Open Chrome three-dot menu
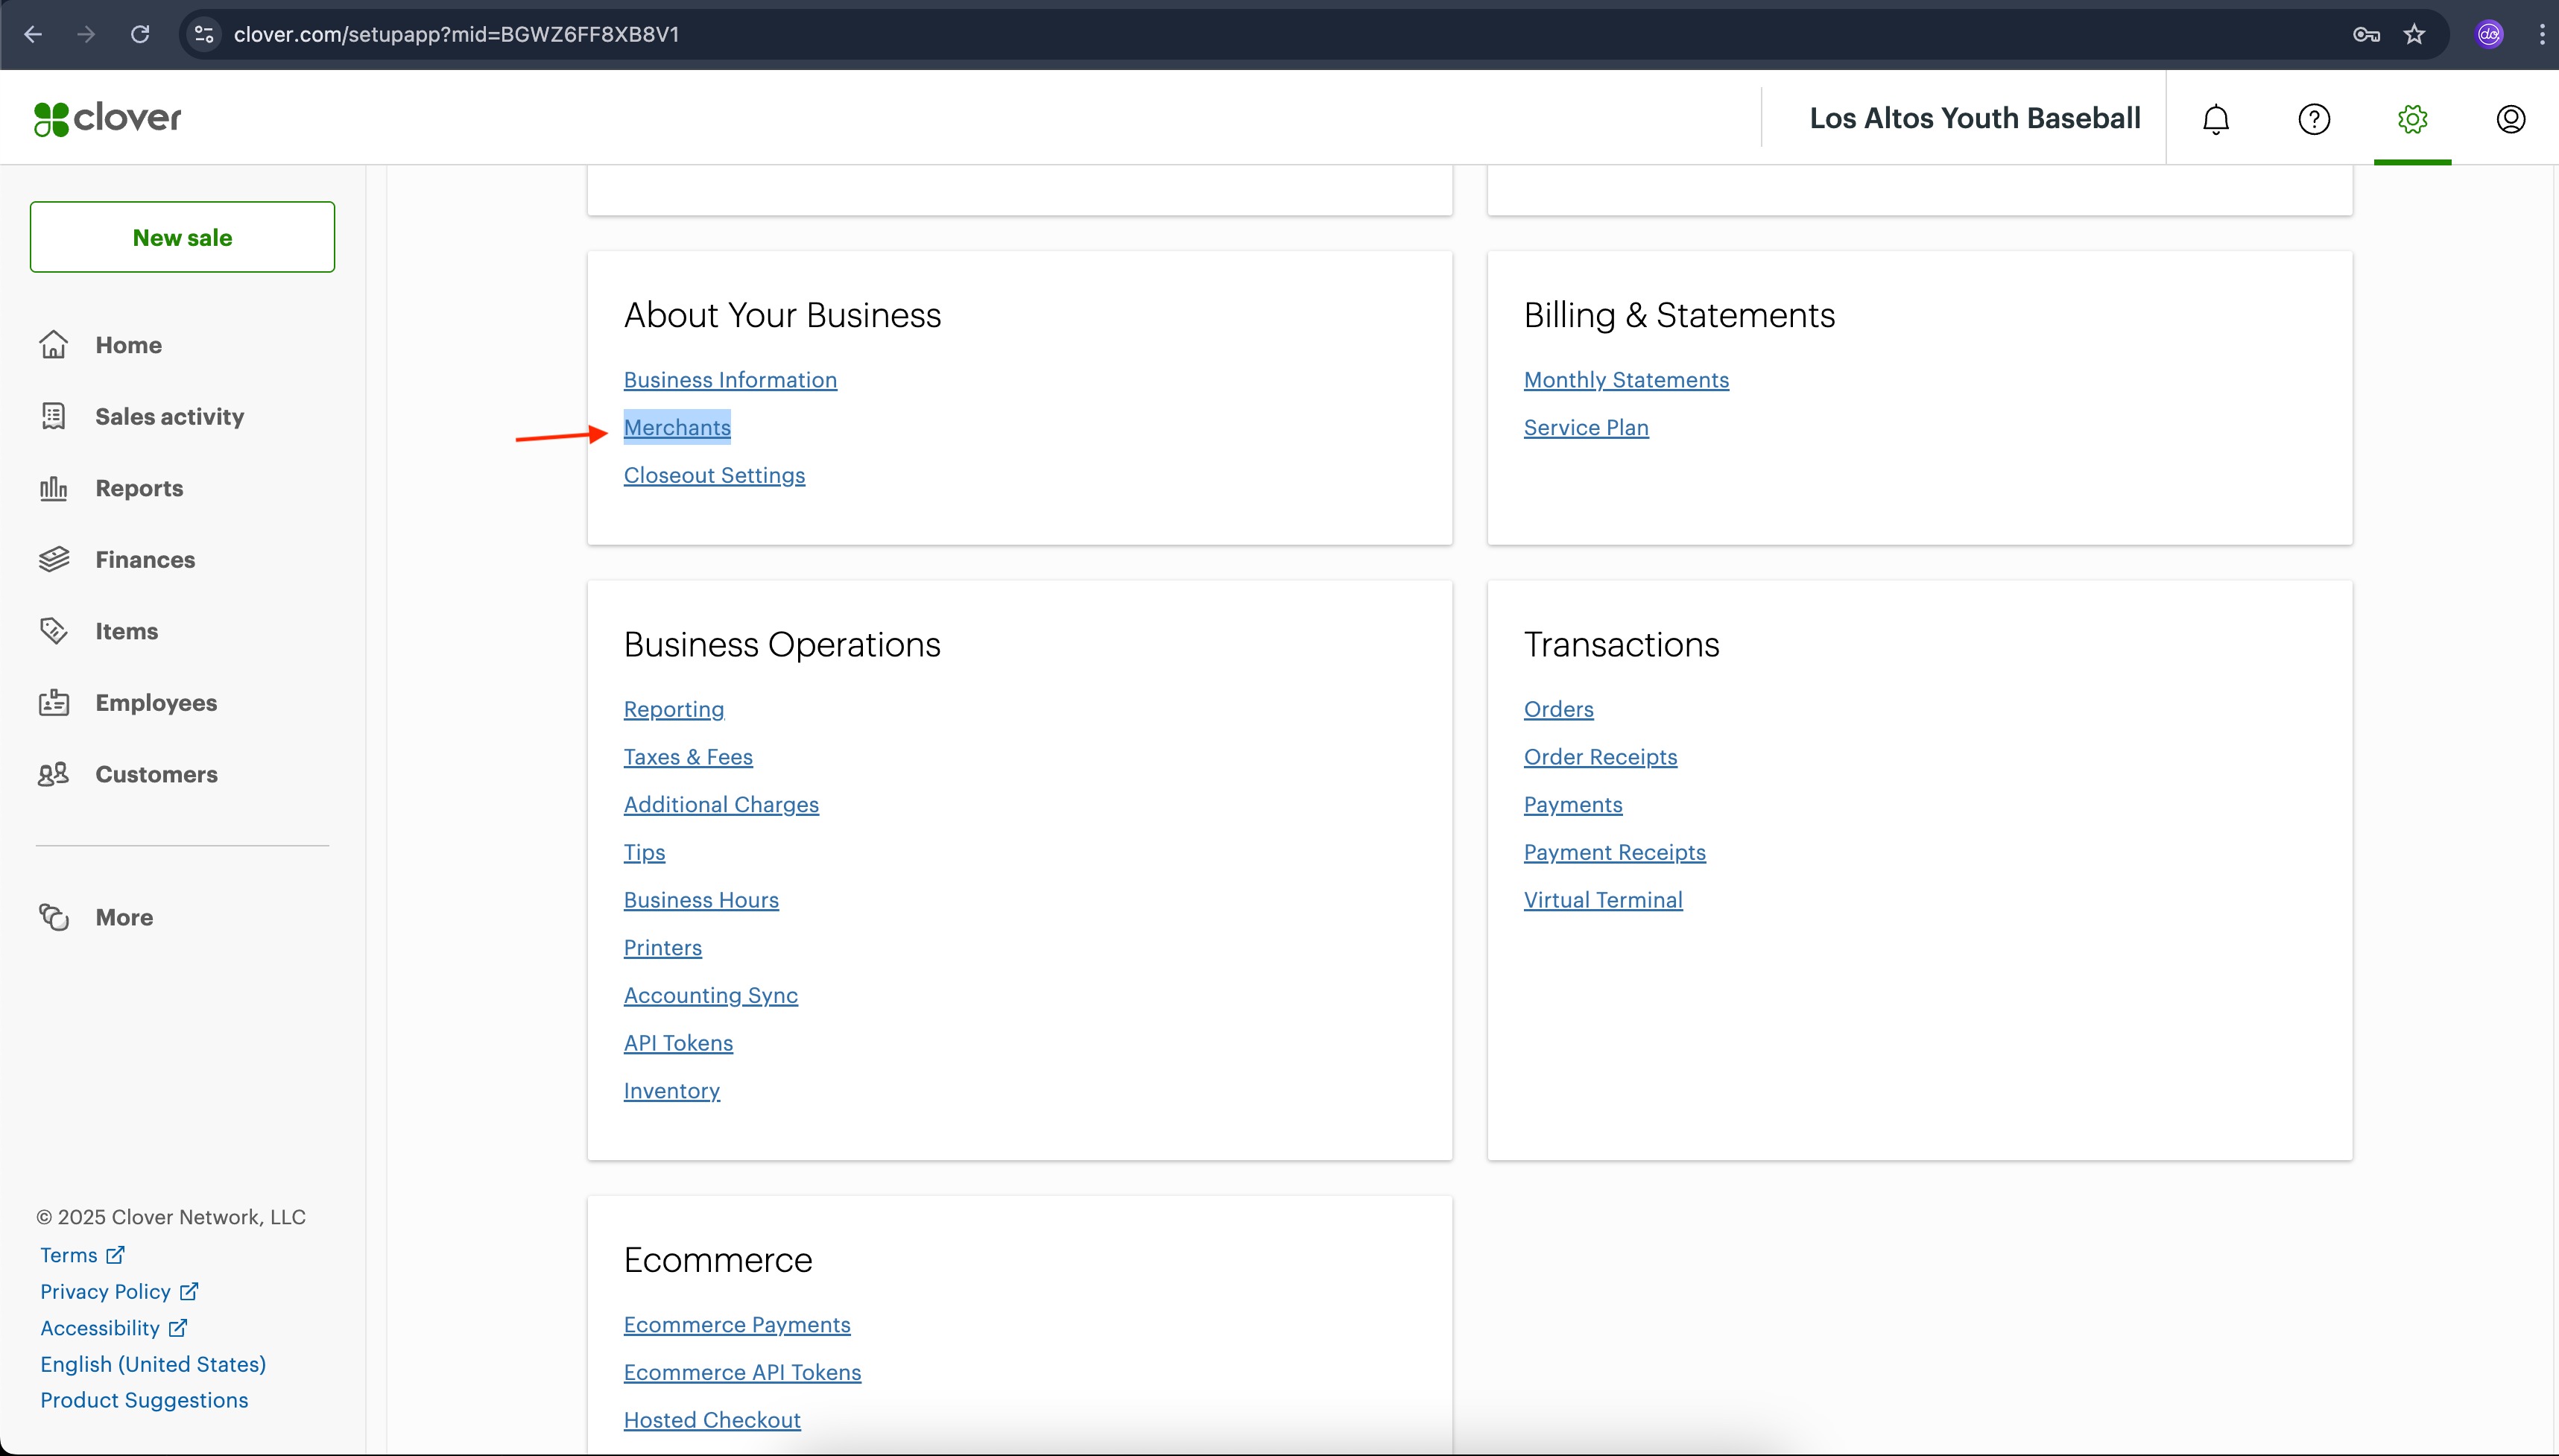 pyautogui.click(x=2541, y=35)
